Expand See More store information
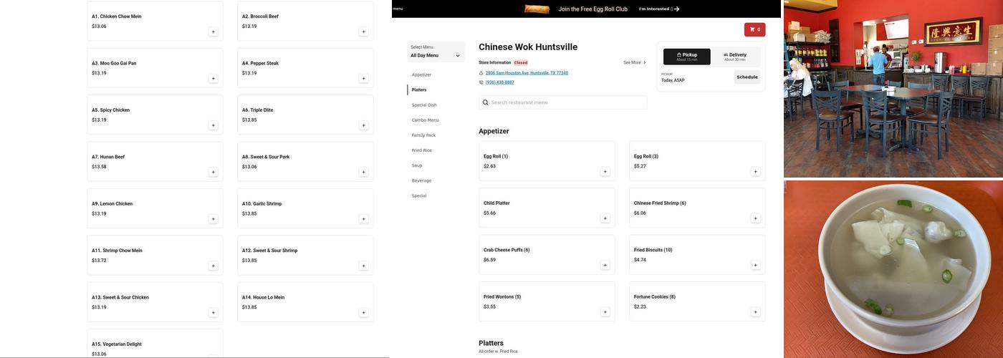This screenshot has height=358, width=1003. (x=634, y=63)
